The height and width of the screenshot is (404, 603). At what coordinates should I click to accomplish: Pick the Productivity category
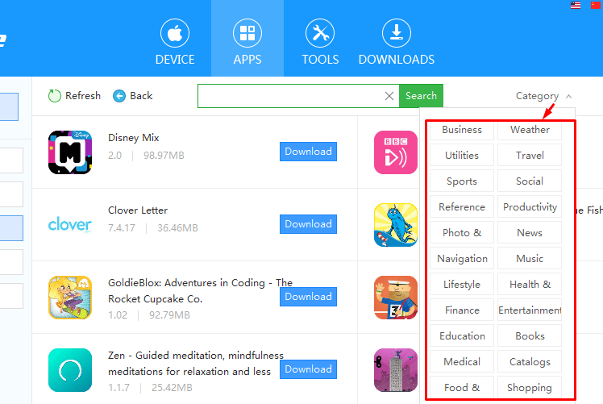click(530, 207)
